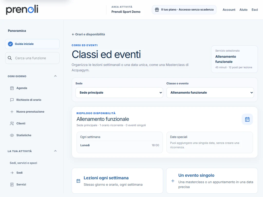The image size is (263, 197).
Task: Click the 45 minuti · 12 posti per lezione text
Action: point(234,67)
